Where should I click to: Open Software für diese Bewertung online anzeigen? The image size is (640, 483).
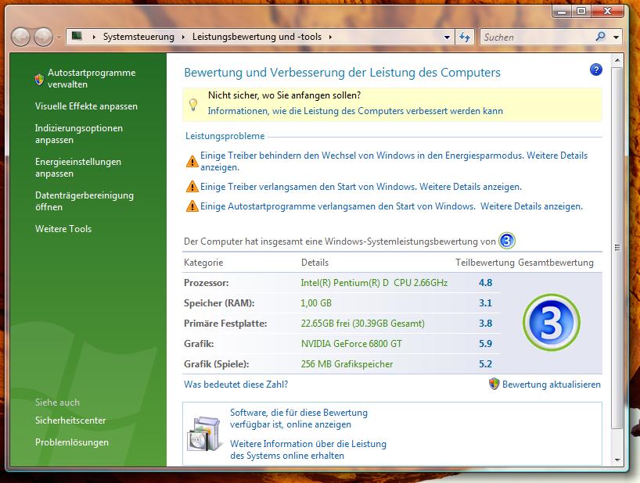[298, 418]
